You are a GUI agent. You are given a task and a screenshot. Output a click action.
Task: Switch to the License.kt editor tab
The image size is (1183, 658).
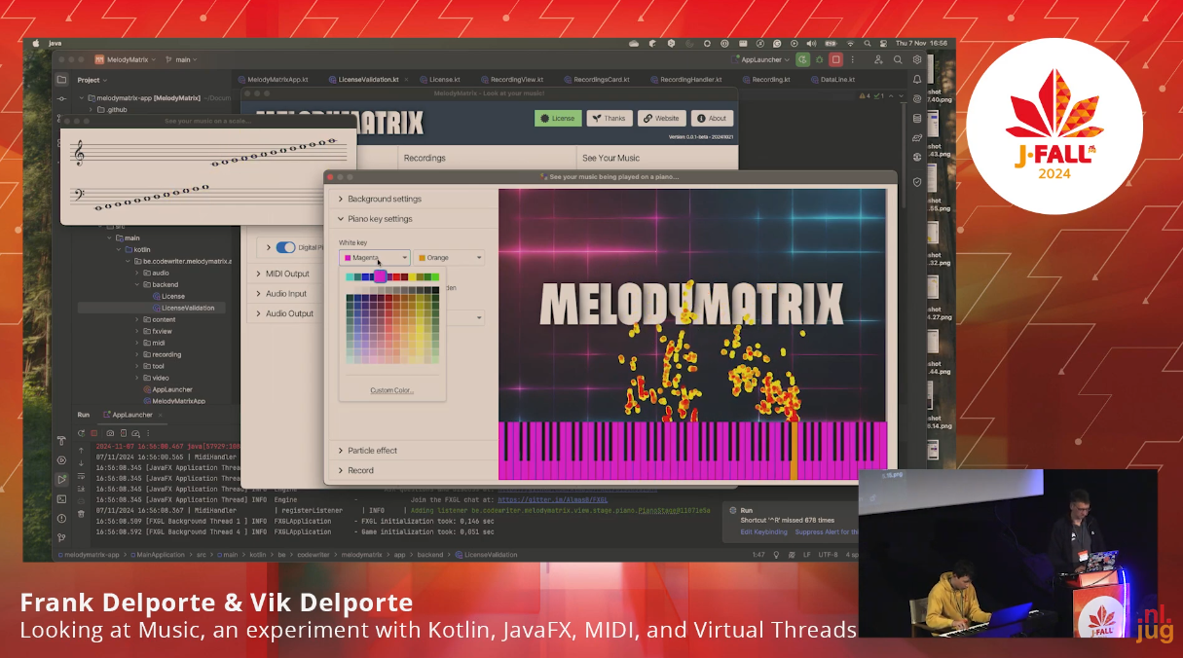[x=444, y=80]
